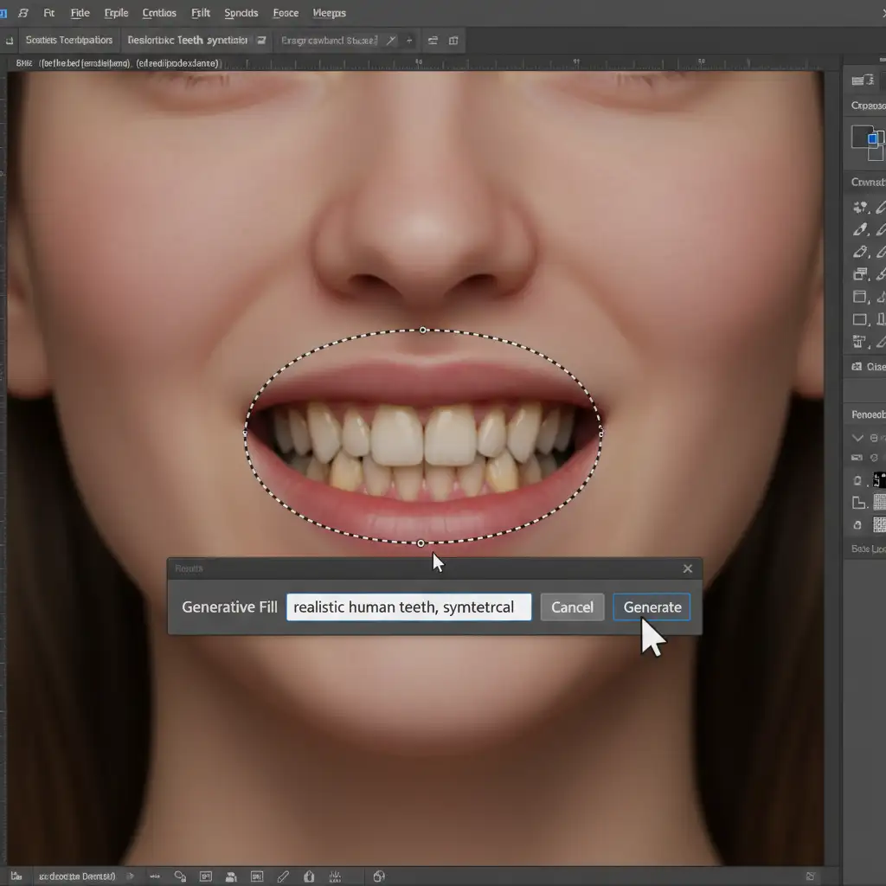Image resolution: width=886 pixels, height=886 pixels.
Task: Expand the chevron in the Fenoeob panel
Action: (857, 438)
